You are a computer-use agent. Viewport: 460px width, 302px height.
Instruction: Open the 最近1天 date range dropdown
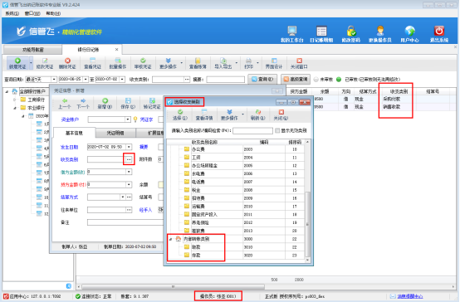pos(54,80)
